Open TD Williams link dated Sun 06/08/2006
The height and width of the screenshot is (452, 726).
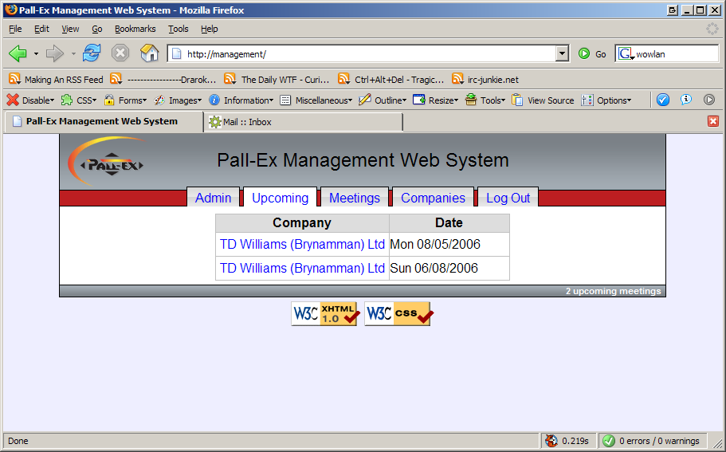302,268
